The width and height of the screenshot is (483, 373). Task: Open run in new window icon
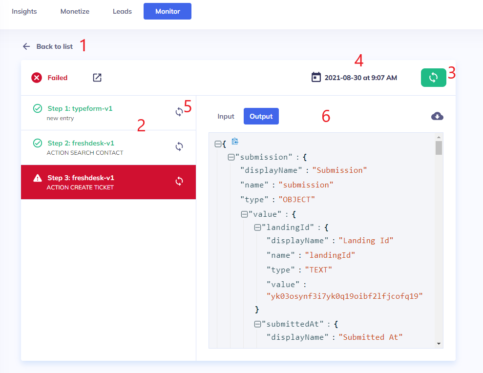point(97,78)
